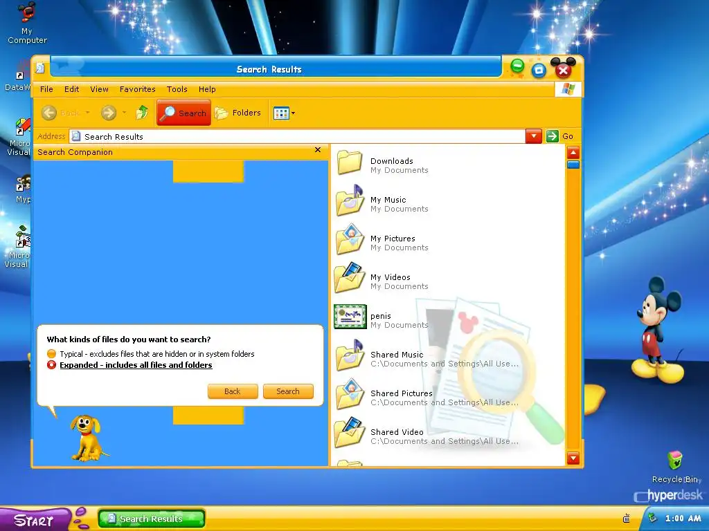Select the My Music folder icon

(x=350, y=201)
